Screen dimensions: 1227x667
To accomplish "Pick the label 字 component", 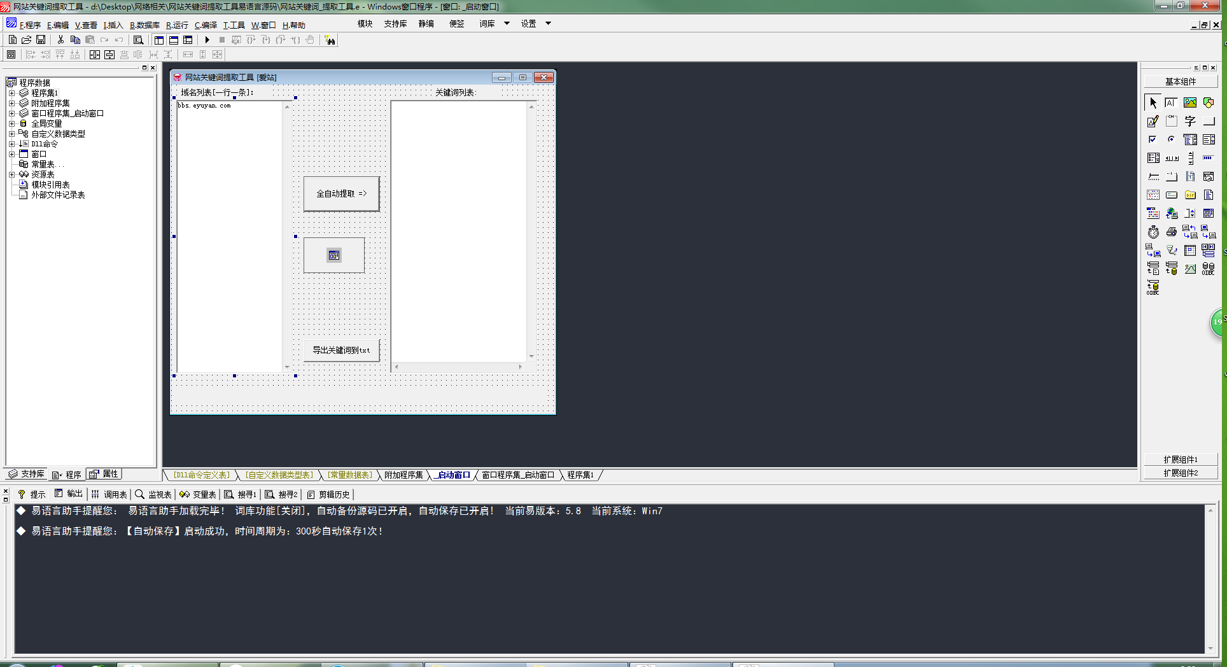I will pos(1190,121).
